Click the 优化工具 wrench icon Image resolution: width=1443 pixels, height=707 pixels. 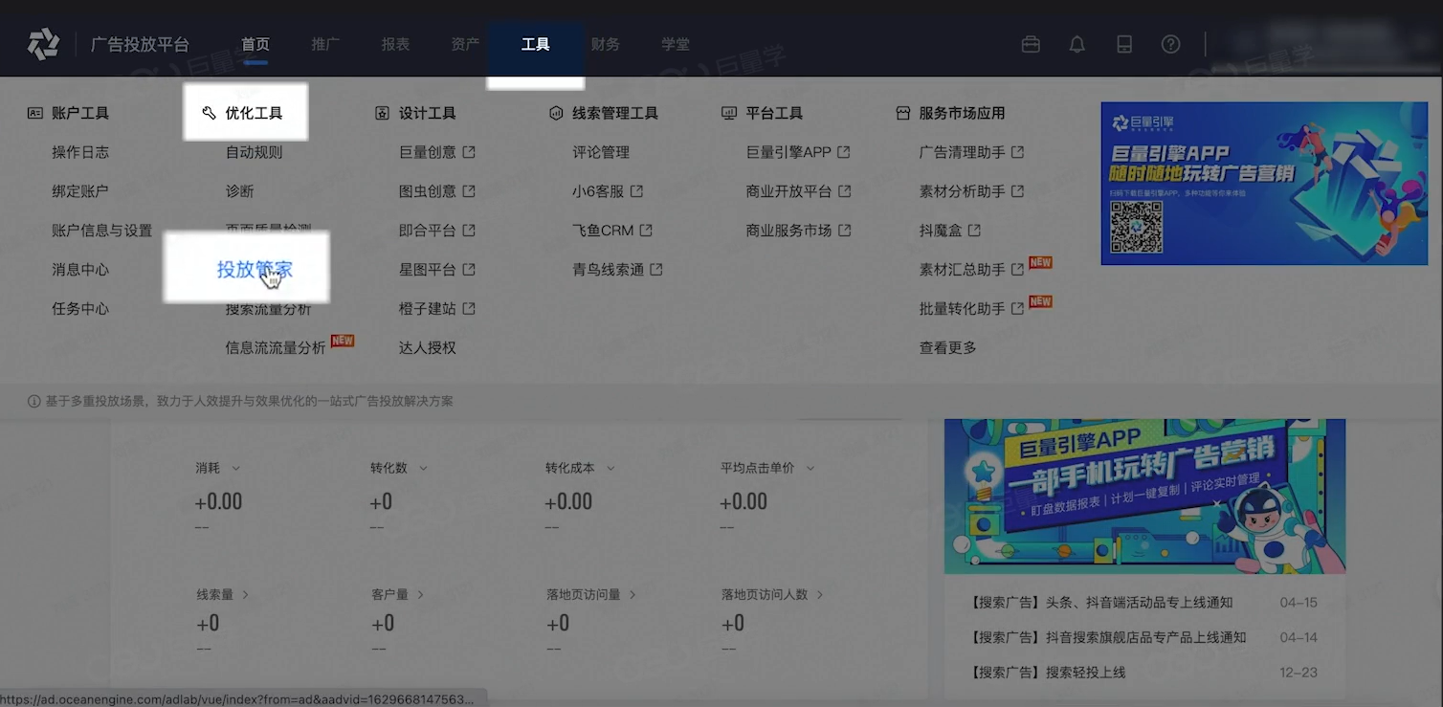click(209, 113)
